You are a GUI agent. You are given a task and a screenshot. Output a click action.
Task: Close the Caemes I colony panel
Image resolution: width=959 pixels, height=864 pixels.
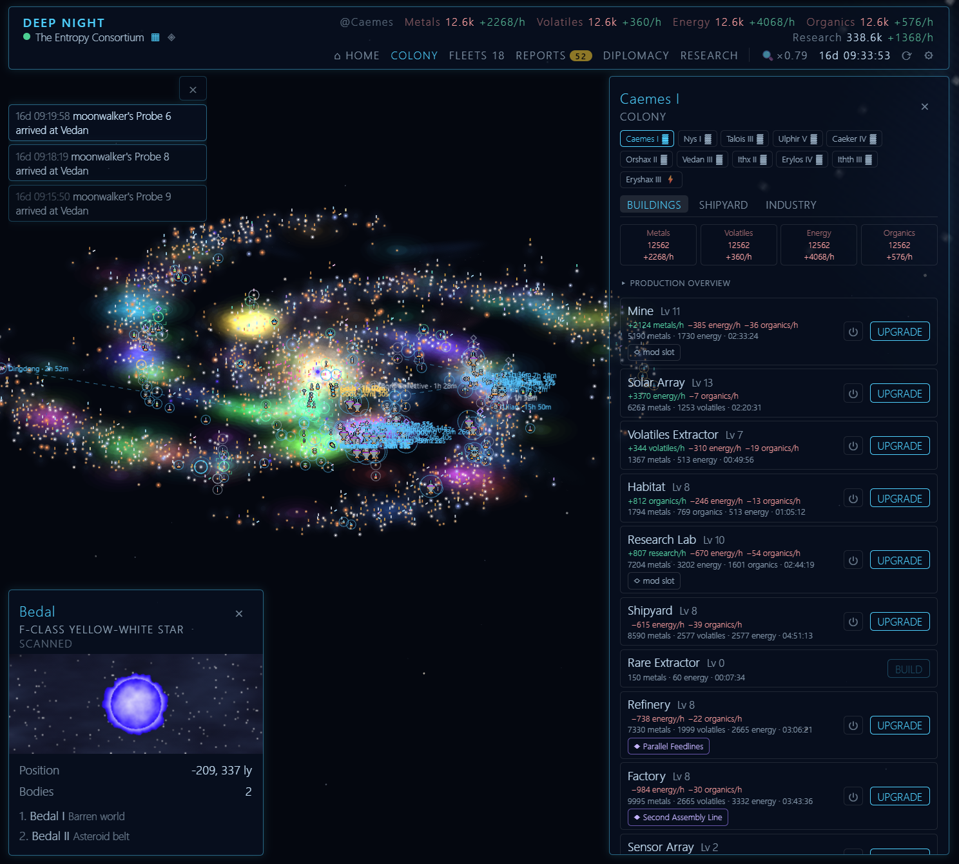tap(925, 106)
